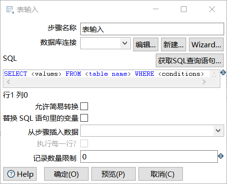Click the 编辑... button

pyautogui.click(x=146, y=44)
